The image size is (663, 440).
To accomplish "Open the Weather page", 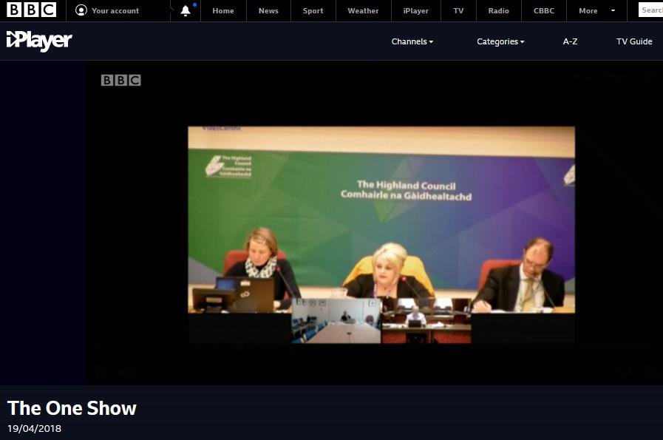I will click(363, 10).
